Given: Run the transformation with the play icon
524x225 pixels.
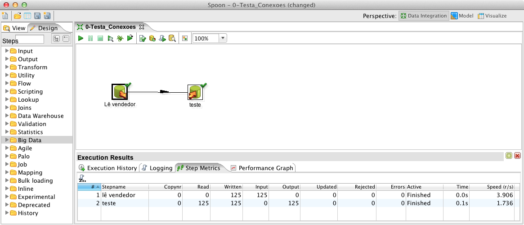Looking at the screenshot, I should tap(81, 38).
